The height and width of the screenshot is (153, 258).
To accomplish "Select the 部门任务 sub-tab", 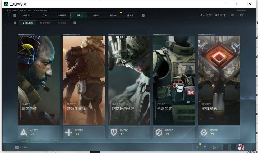I will 28,23.
